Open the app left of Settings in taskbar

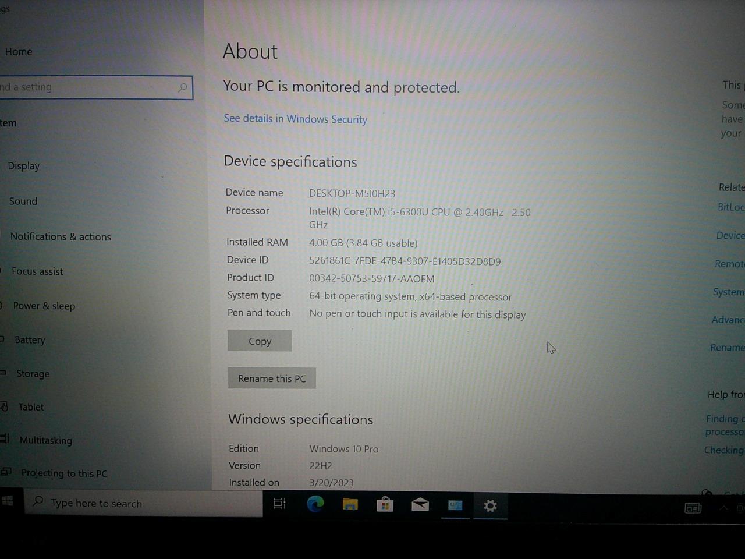tap(455, 505)
